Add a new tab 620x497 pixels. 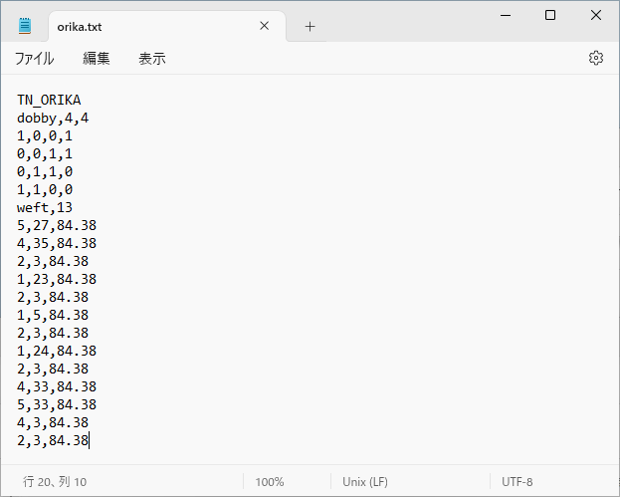coord(310,27)
